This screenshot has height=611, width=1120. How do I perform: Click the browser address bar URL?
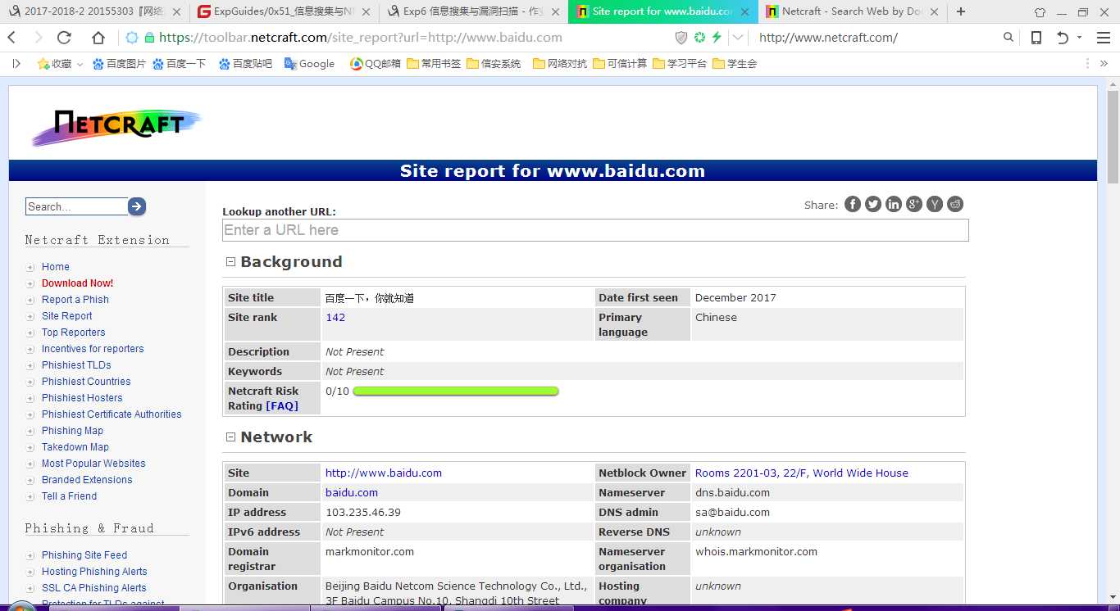click(361, 38)
